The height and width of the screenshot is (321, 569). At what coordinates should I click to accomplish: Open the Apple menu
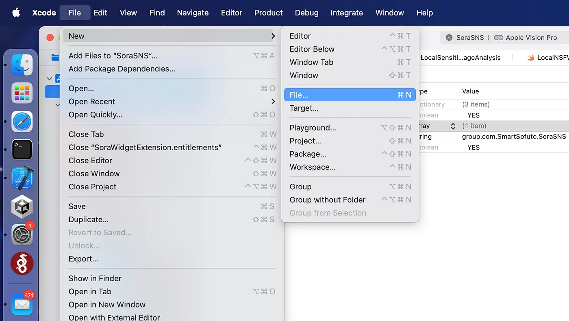(16, 13)
